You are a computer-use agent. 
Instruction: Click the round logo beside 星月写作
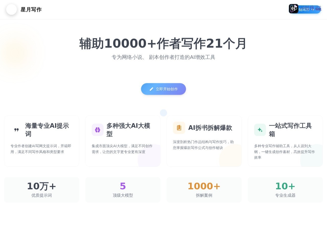(11, 9)
